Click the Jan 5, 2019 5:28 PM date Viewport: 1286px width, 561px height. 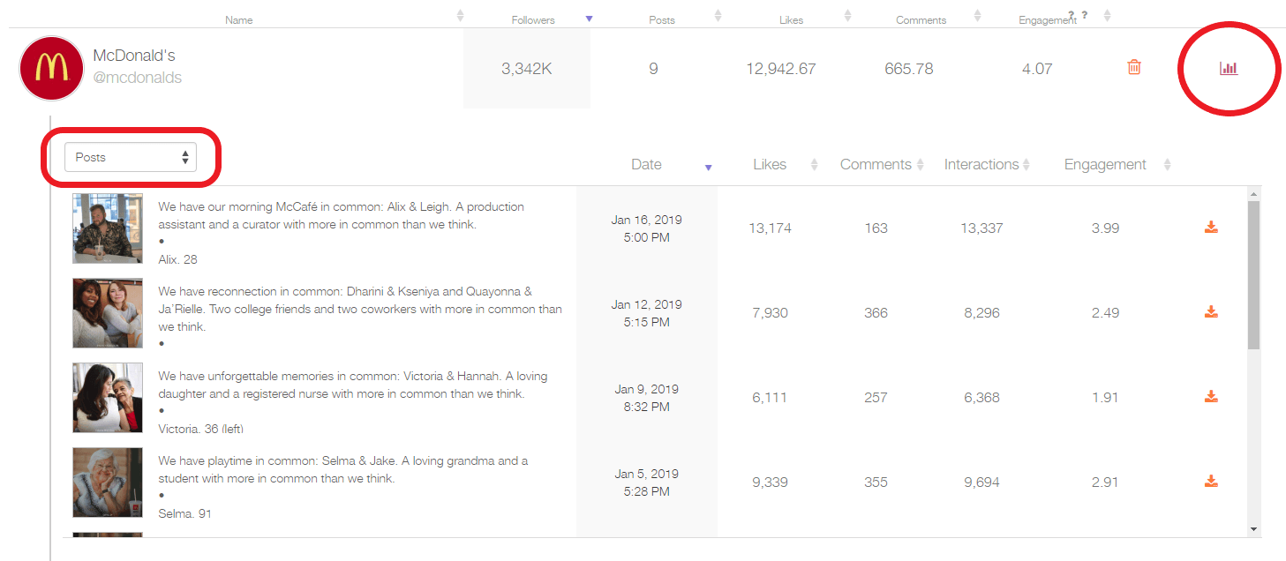(646, 482)
